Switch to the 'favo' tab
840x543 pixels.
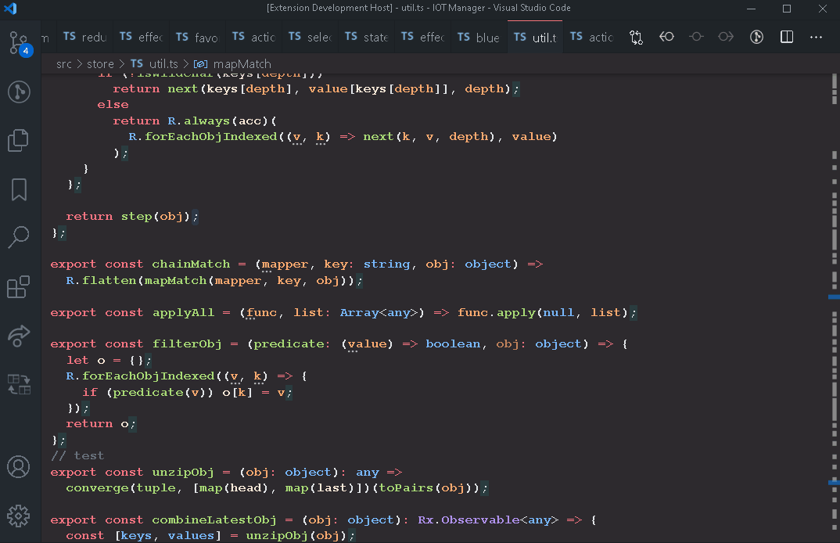point(197,37)
